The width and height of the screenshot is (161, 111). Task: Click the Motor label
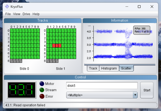coord(50,84)
